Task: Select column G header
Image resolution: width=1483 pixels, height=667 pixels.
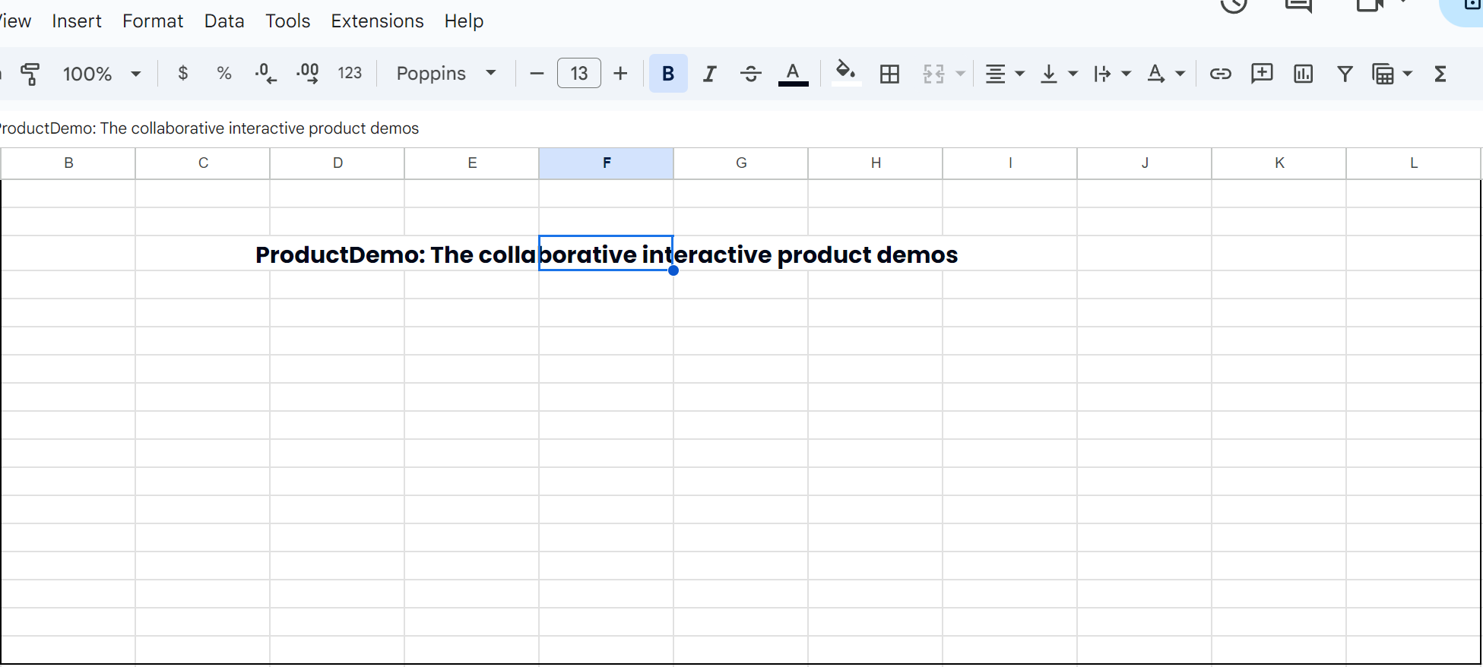Action: click(x=741, y=163)
